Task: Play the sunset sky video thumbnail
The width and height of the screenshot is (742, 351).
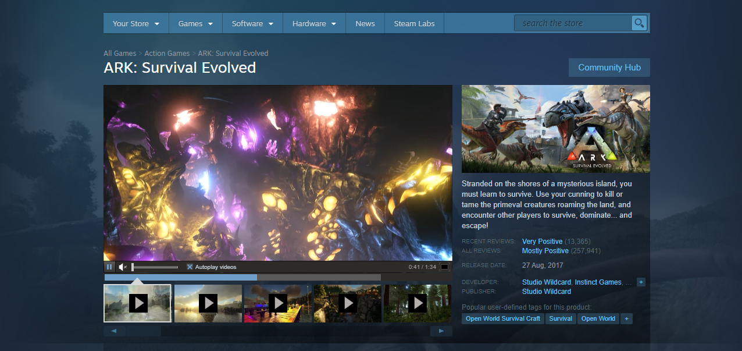Action: click(208, 303)
